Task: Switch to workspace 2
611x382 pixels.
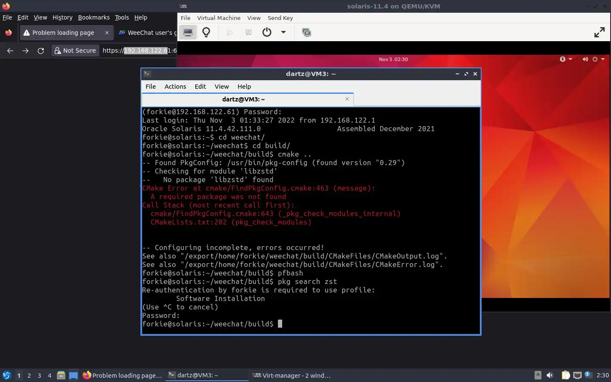Action: click(29, 375)
